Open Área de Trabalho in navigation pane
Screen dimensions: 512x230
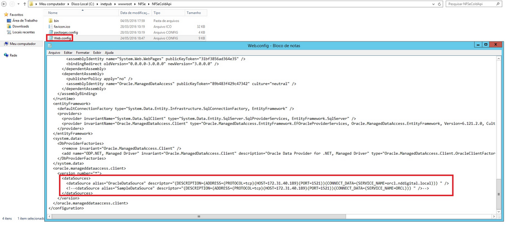[24, 20]
